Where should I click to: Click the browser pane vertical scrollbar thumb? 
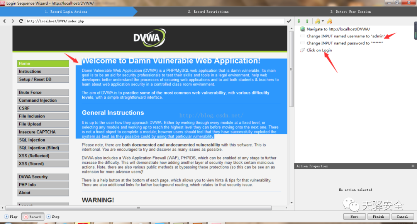291,69
